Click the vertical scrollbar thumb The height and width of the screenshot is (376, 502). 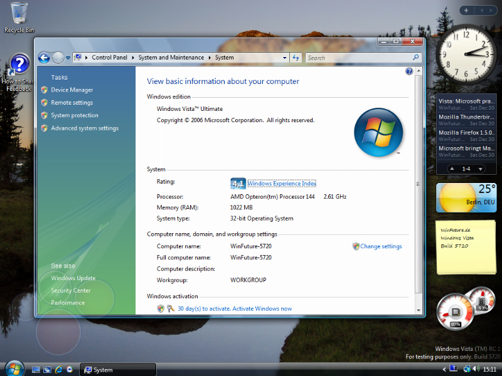click(x=418, y=184)
